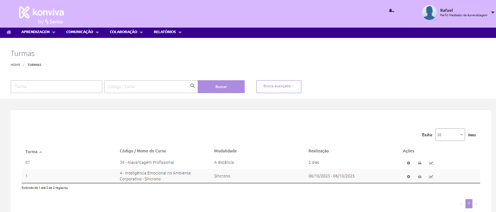Image resolution: width=496 pixels, height=212 pixels.
Task: Open the Aprendizagem menu
Action: pos(38,32)
